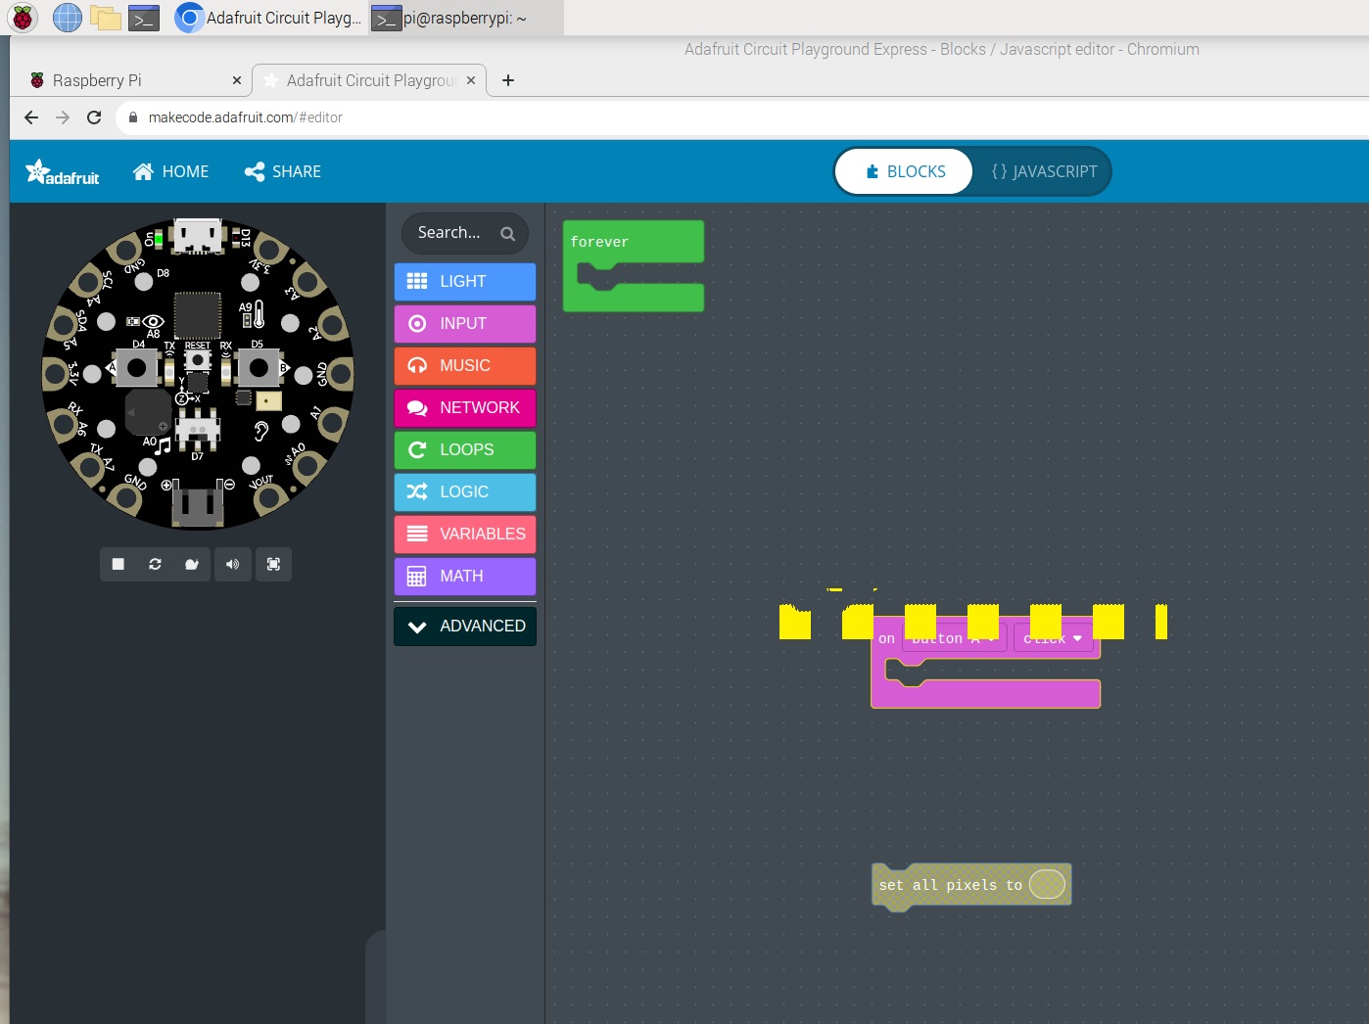
Task: Enable slow-mo with the snail icon
Action: [x=192, y=564]
